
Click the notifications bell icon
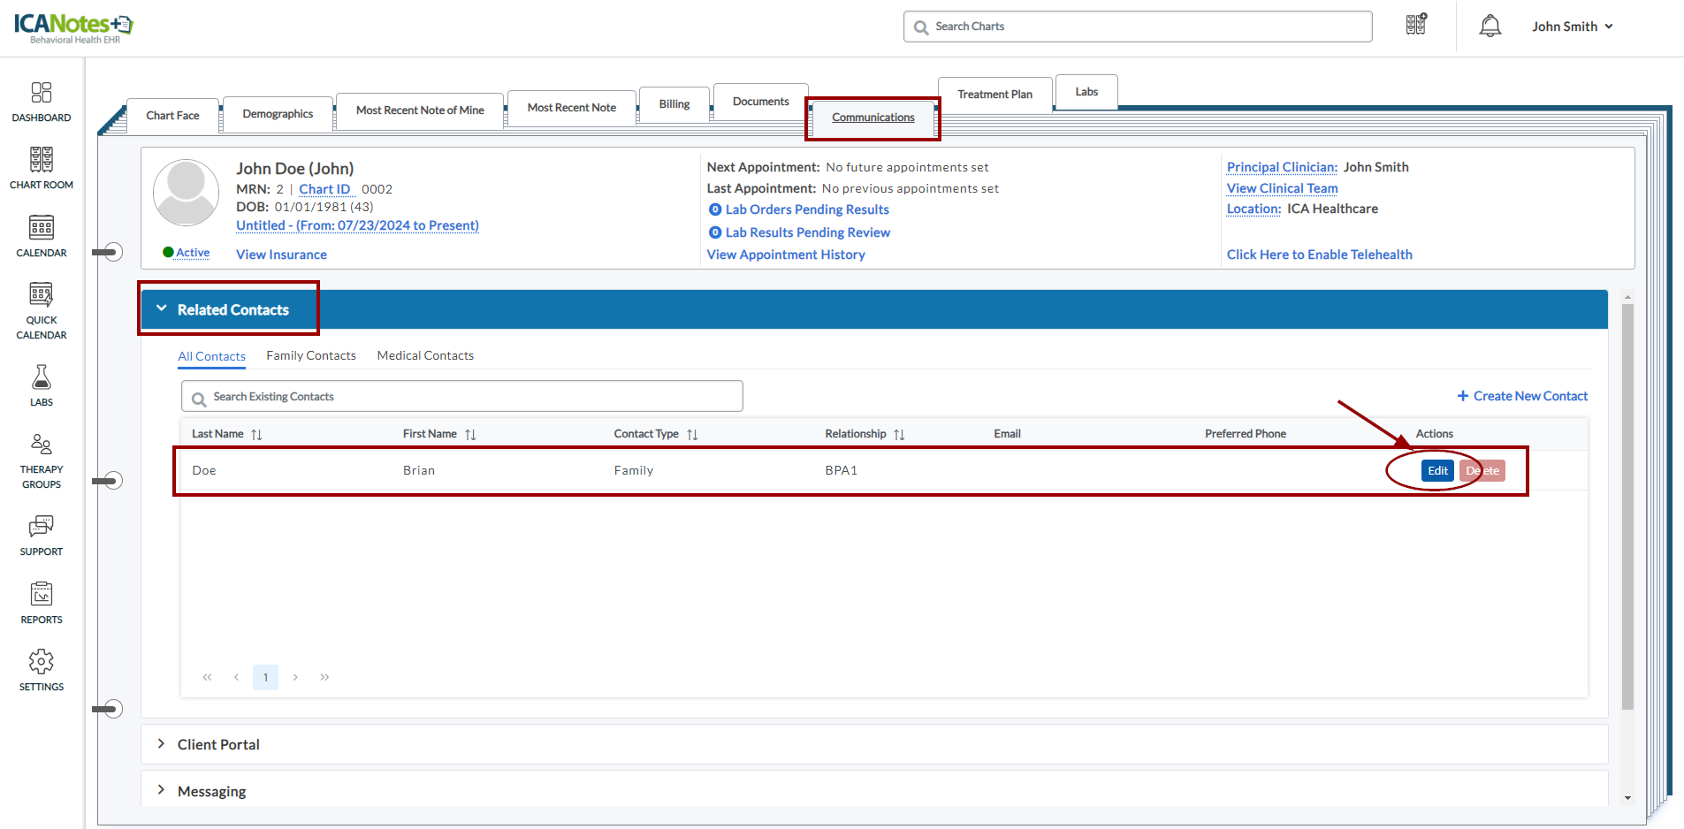click(x=1490, y=27)
